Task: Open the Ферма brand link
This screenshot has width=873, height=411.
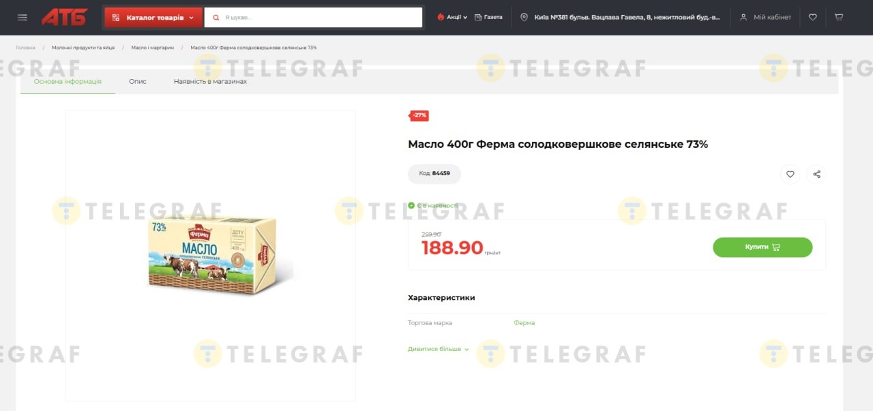Action: [524, 323]
